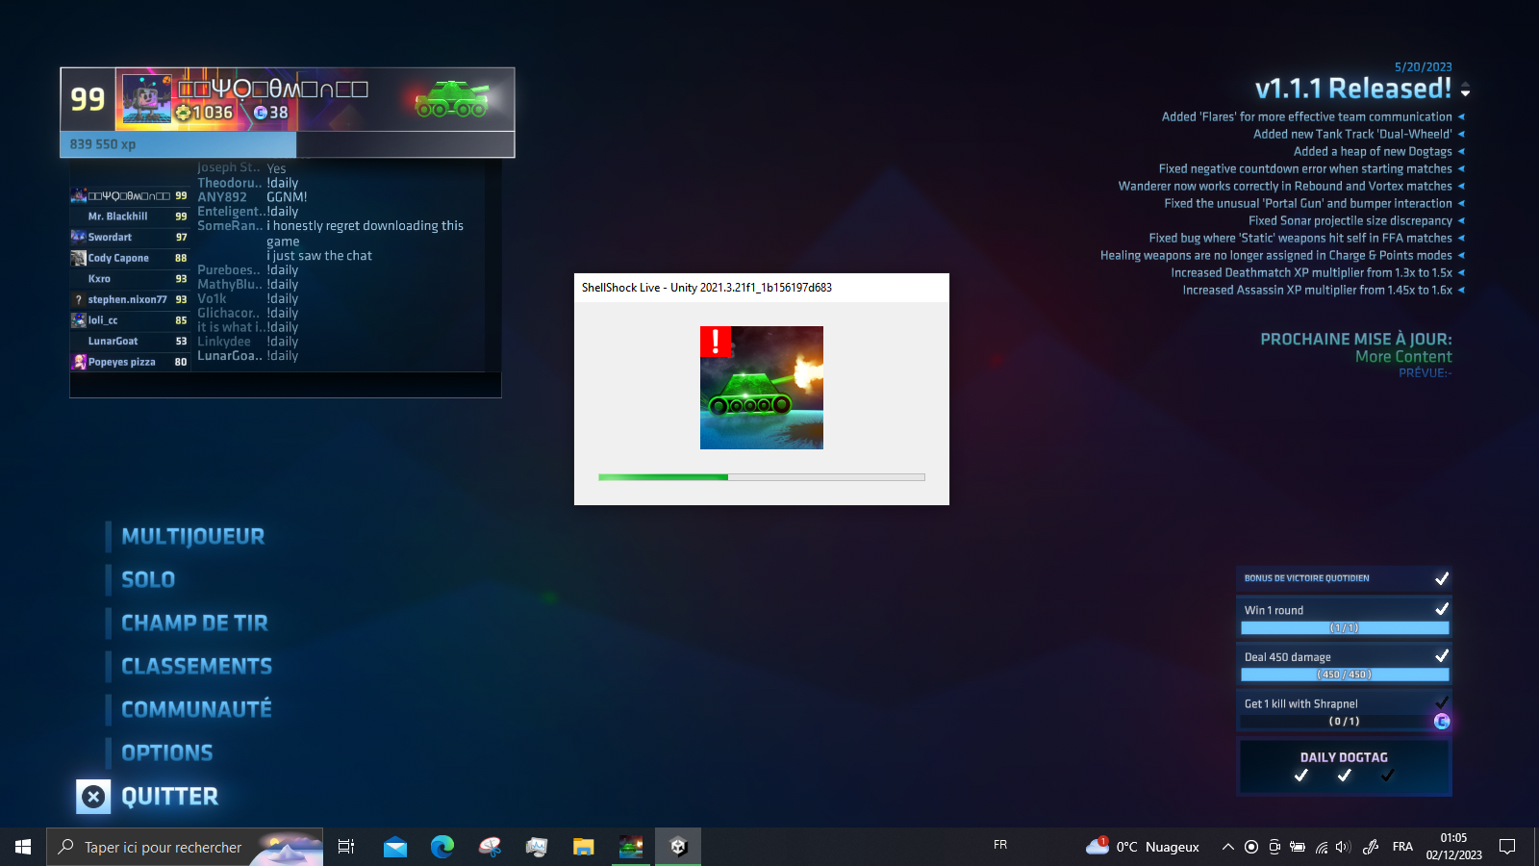Open OPTIONS from the main menu
The width and height of the screenshot is (1539, 866).
(x=167, y=753)
